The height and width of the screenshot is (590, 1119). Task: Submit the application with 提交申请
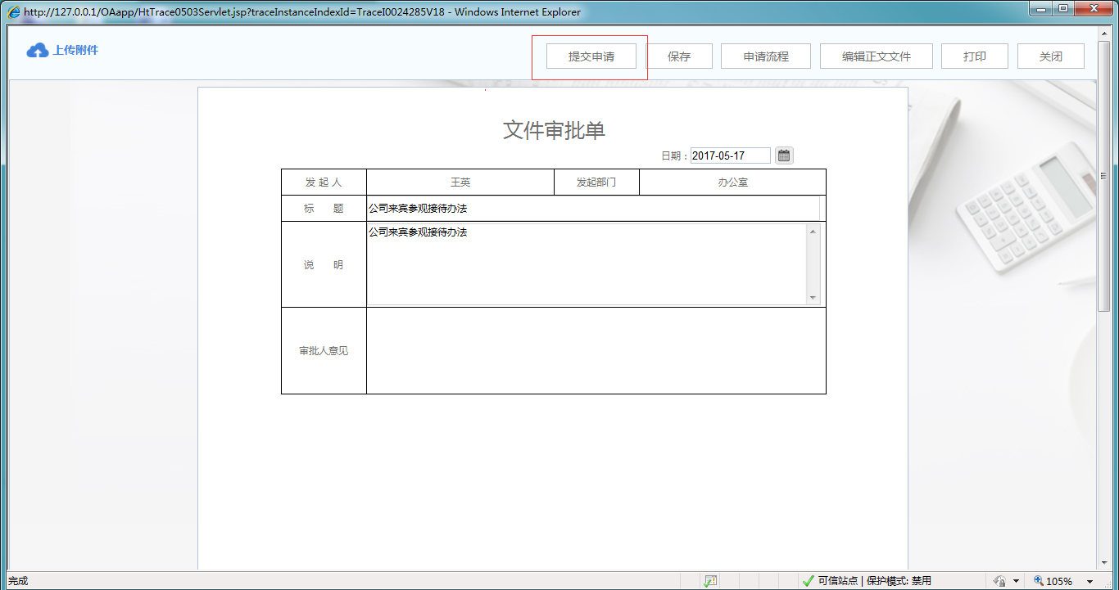tap(591, 56)
